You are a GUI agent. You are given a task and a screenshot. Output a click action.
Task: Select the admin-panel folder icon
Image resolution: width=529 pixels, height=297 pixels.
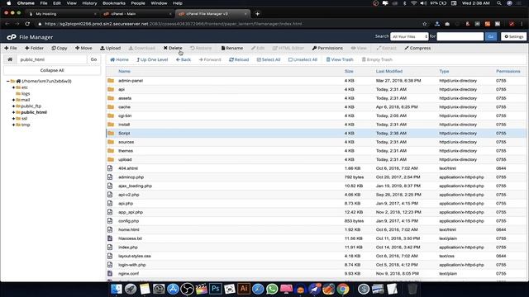pos(111,81)
